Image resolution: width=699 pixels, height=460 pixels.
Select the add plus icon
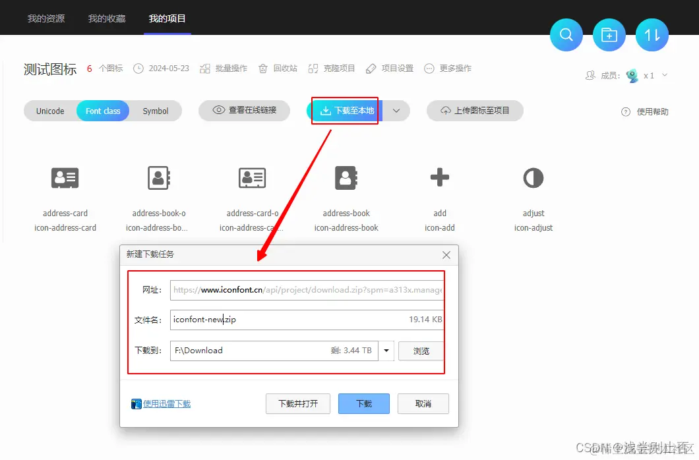point(440,177)
